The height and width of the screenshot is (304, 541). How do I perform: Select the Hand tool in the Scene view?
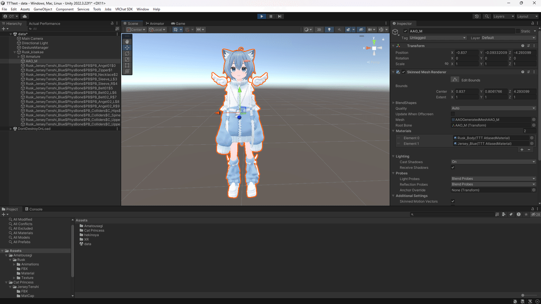(127, 41)
